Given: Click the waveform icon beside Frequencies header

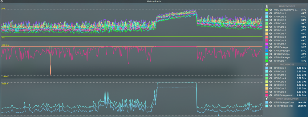Looking at the screenshot, I should [266, 64].
